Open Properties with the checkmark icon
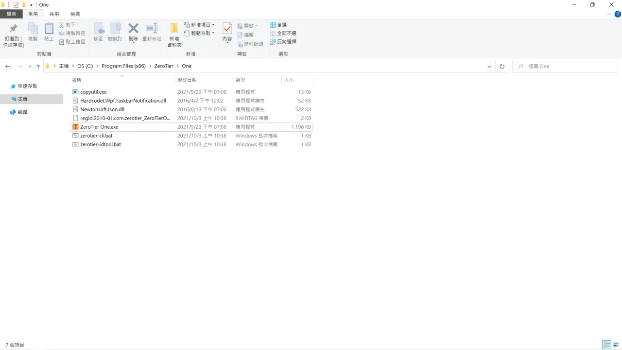The height and width of the screenshot is (350, 622). [227, 29]
